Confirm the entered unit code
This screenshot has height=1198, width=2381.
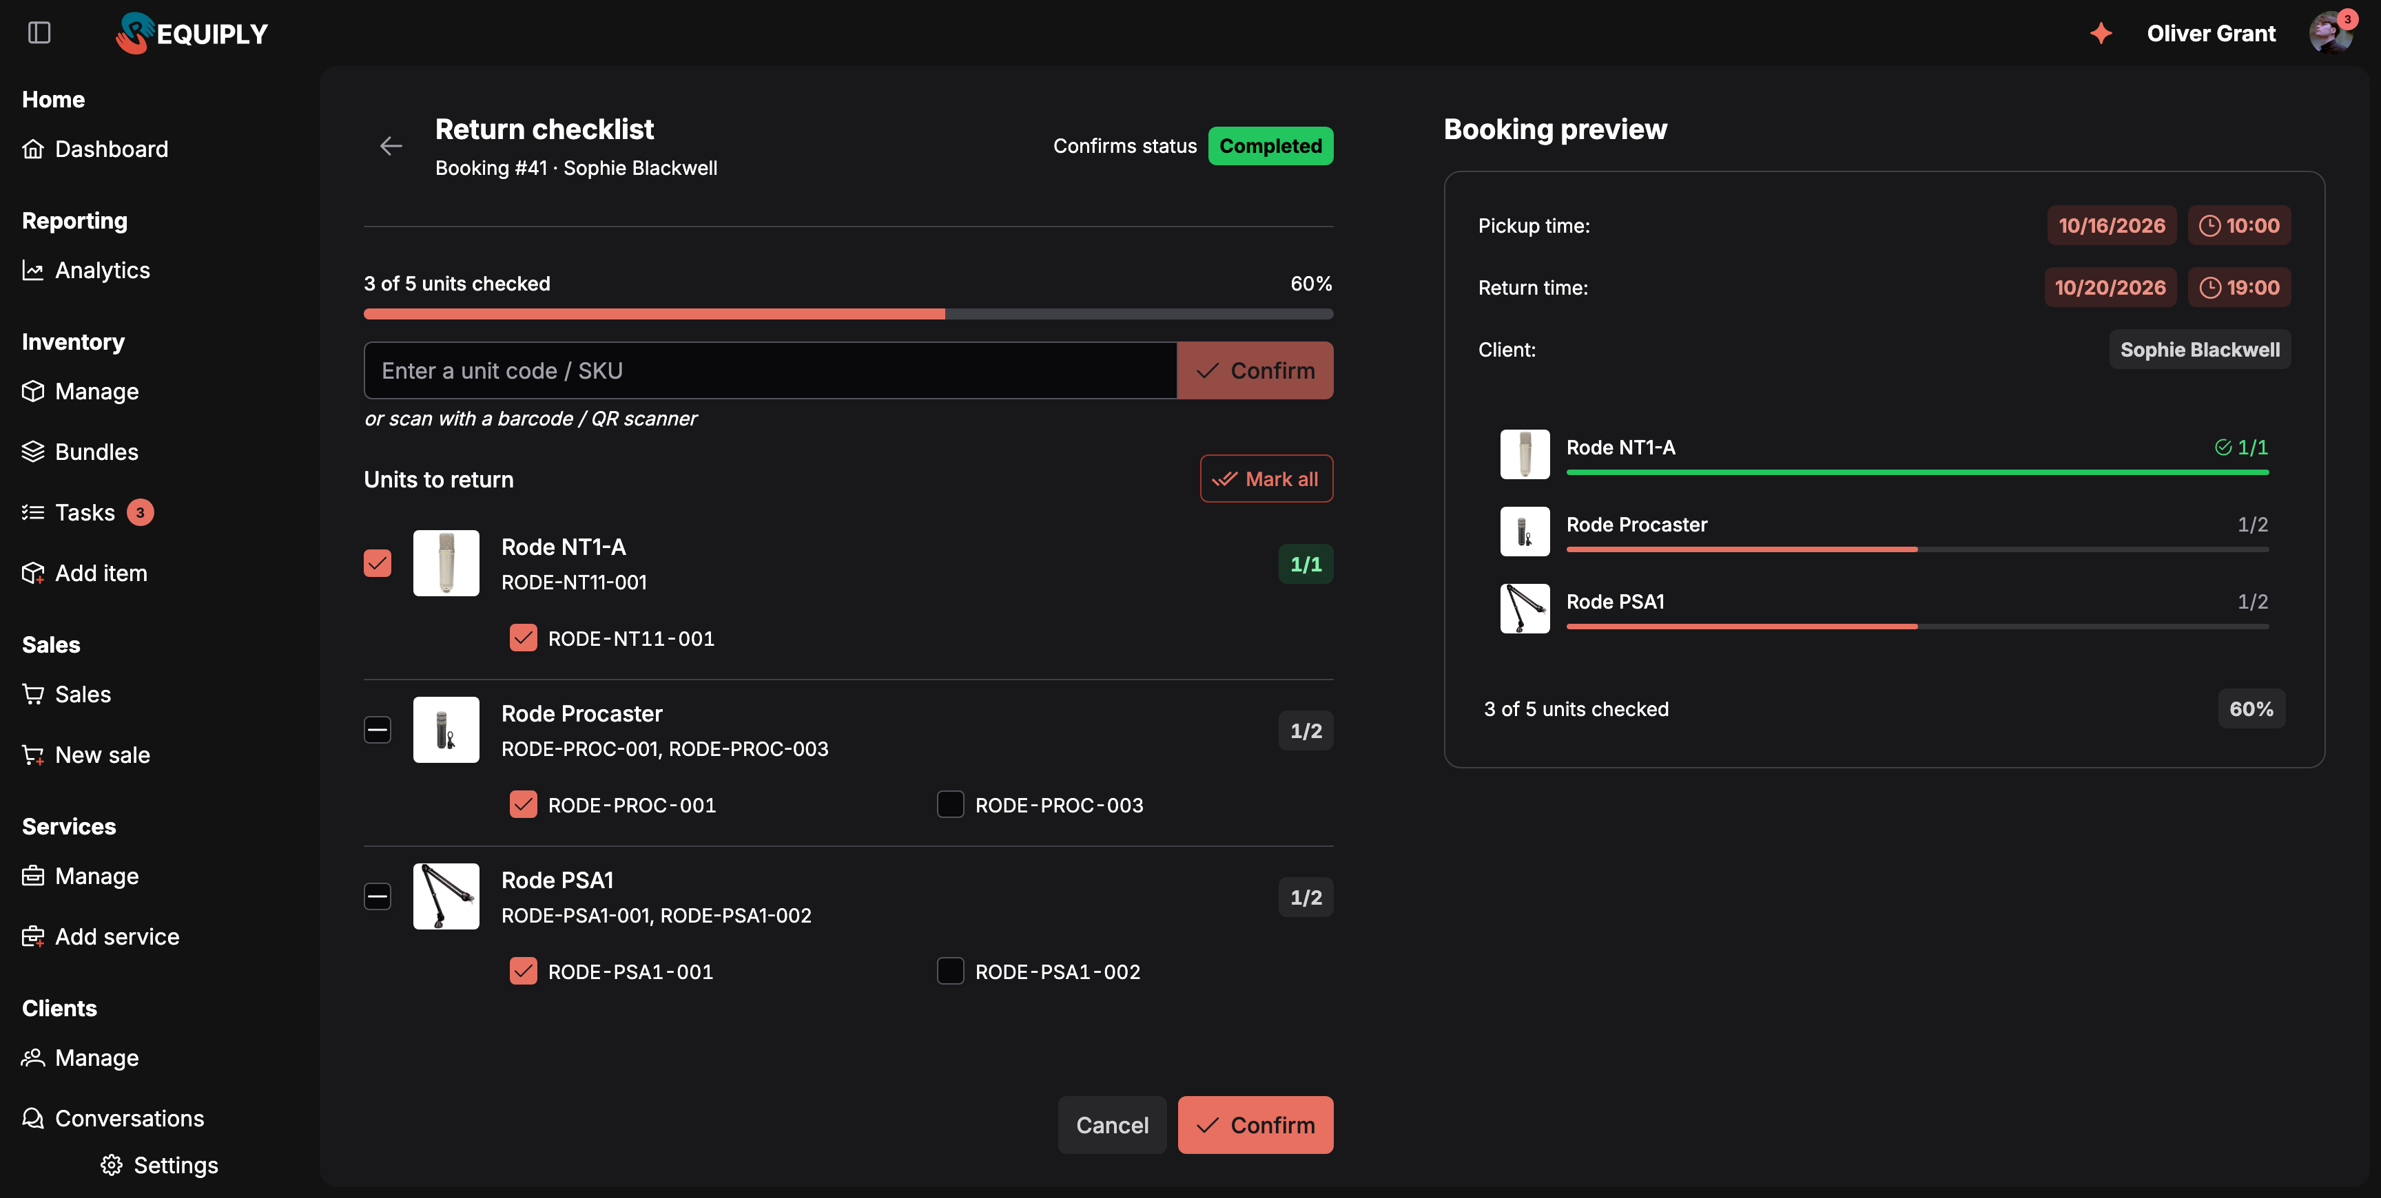click(x=1255, y=370)
